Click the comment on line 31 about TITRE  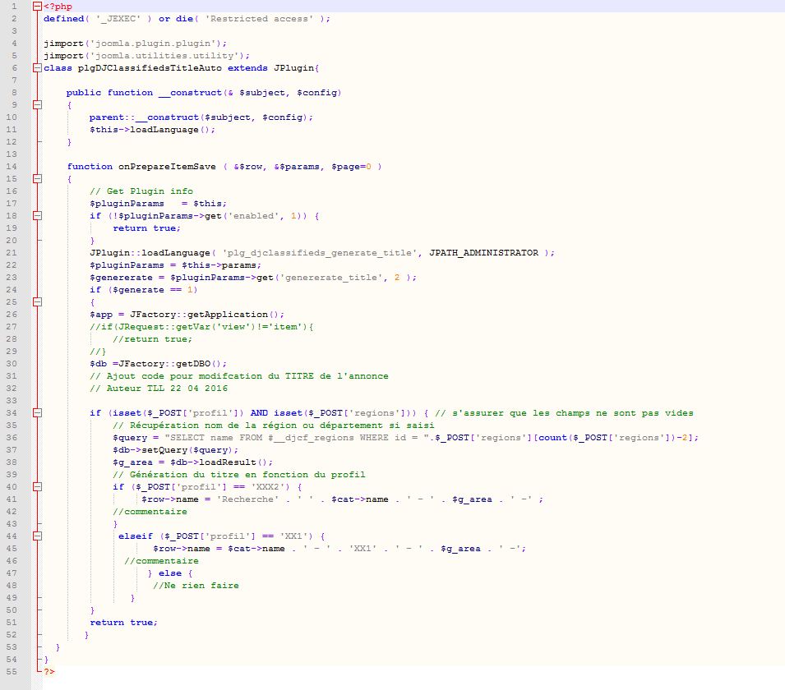239,375
